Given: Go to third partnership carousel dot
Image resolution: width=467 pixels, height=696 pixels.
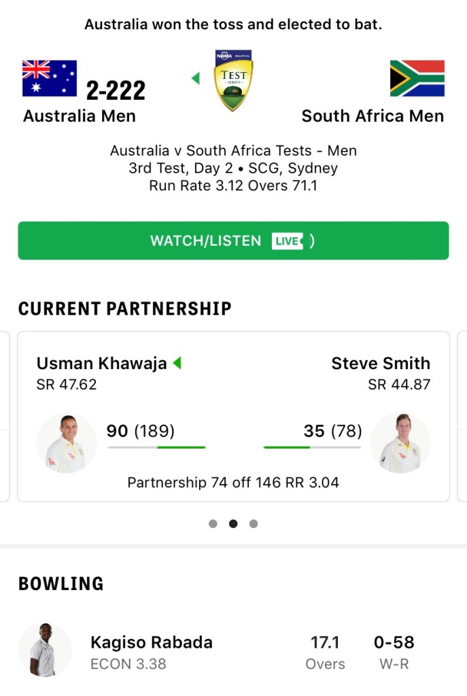Looking at the screenshot, I should click(x=254, y=523).
